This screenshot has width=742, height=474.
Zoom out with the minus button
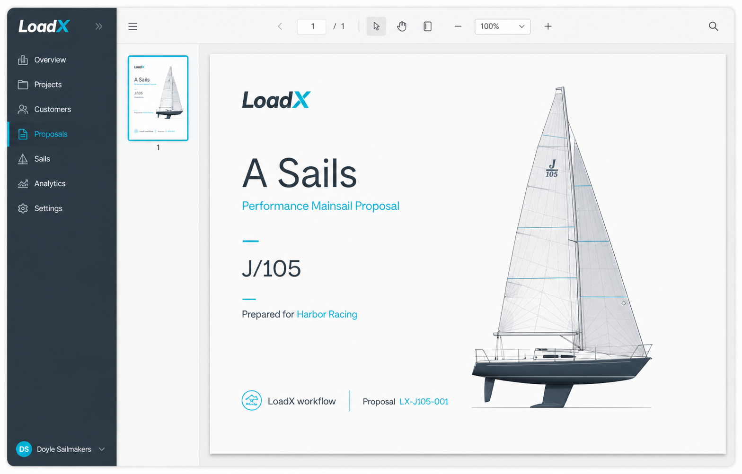(x=458, y=26)
